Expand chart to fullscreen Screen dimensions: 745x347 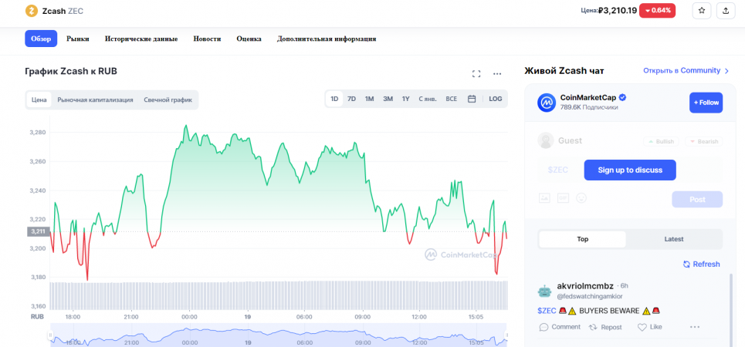click(x=476, y=73)
